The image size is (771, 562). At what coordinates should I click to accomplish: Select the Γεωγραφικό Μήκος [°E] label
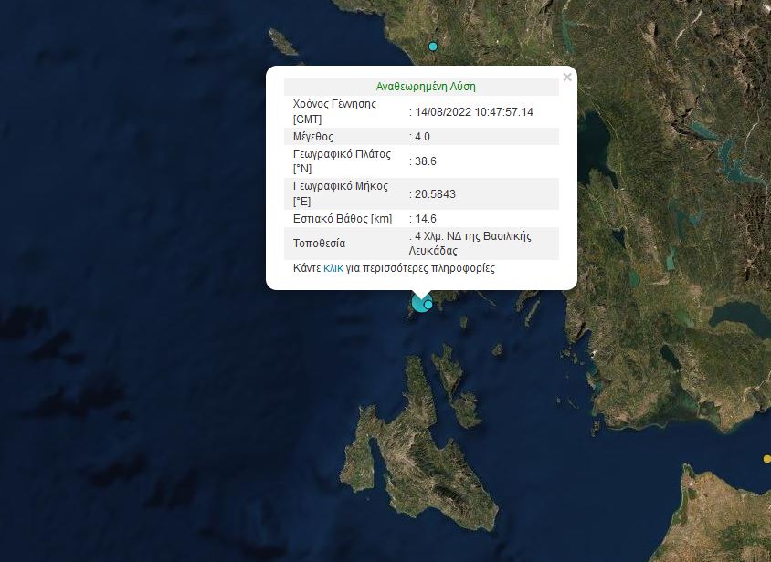point(341,193)
